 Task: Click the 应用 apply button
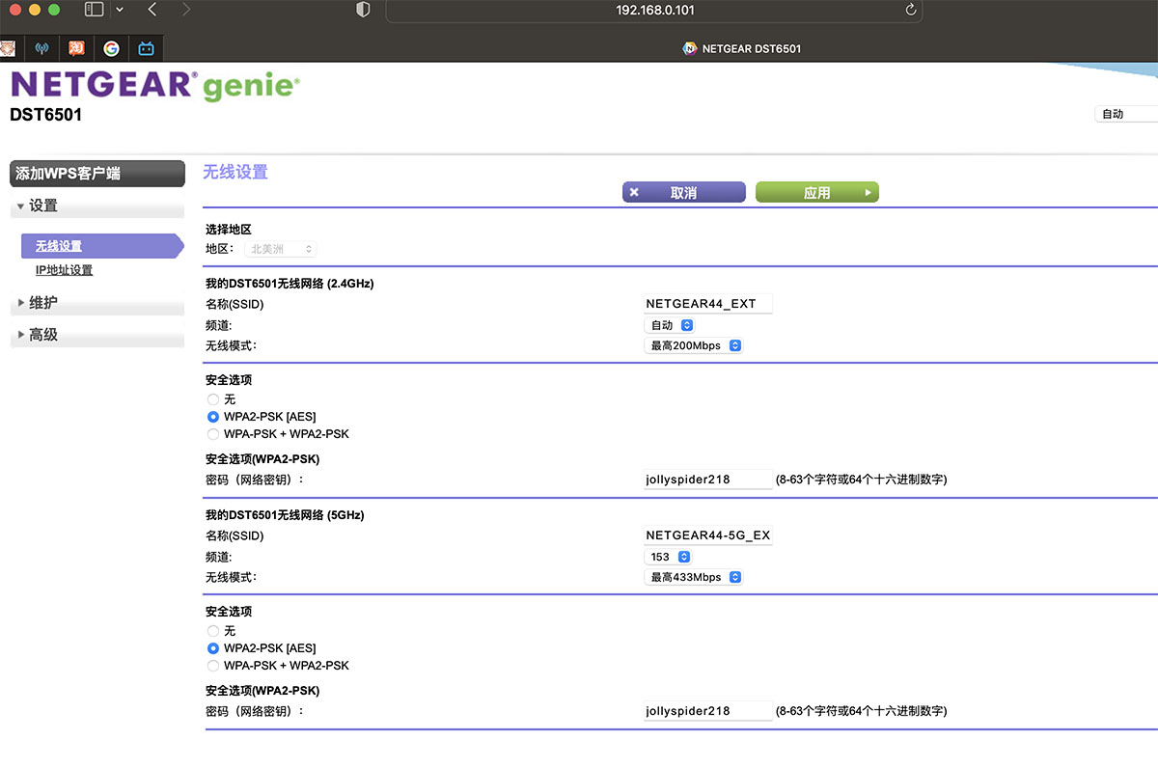pos(816,192)
